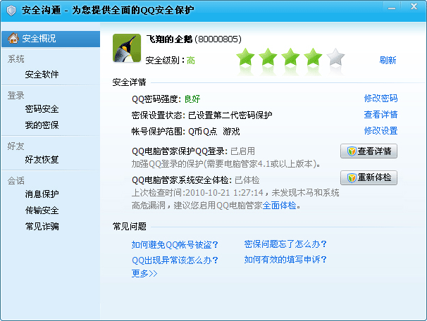Click the first green security star
Screen dimensions: 427x321
(245, 57)
